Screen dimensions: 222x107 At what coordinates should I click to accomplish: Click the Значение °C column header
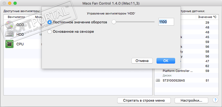(207, 17)
